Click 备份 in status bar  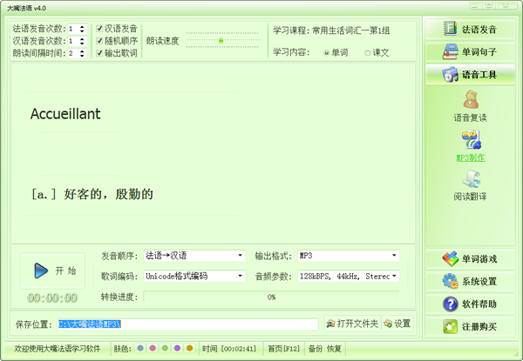click(x=316, y=349)
